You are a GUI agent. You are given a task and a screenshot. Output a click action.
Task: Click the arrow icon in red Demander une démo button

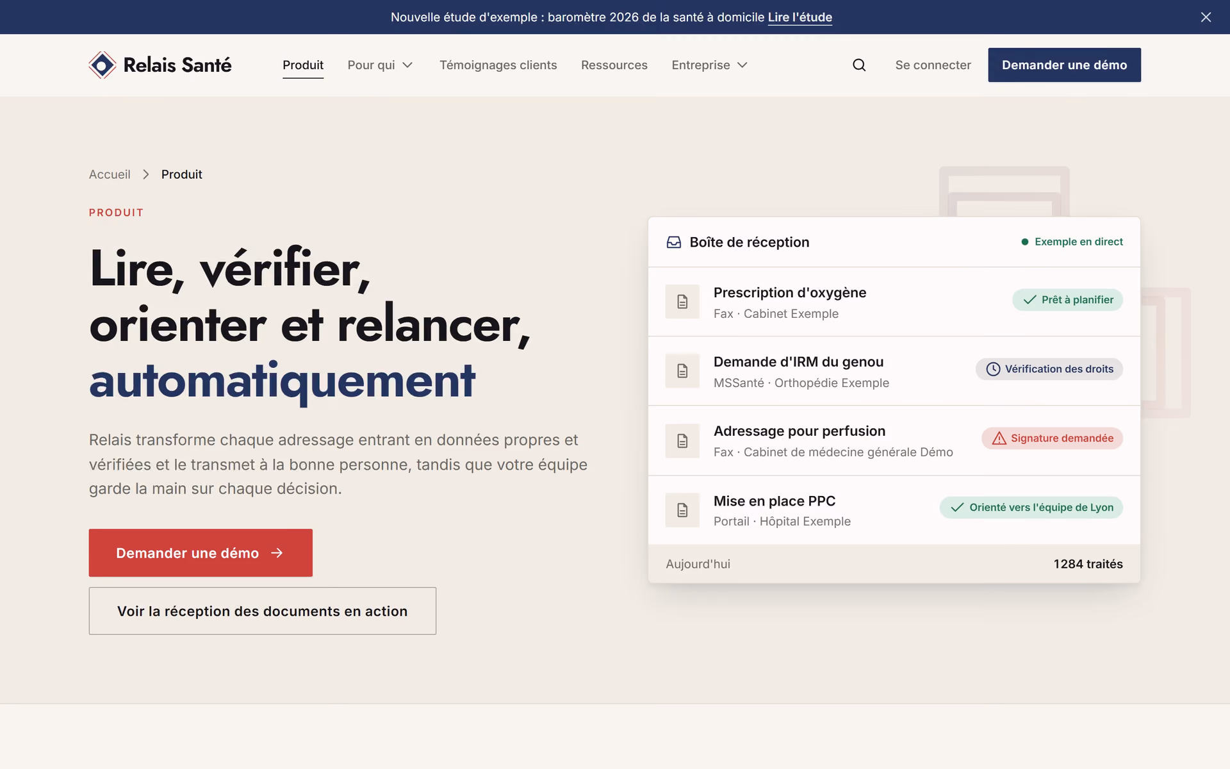pos(277,553)
